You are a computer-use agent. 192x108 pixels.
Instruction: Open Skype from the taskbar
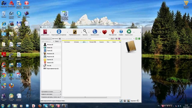click(46, 106)
